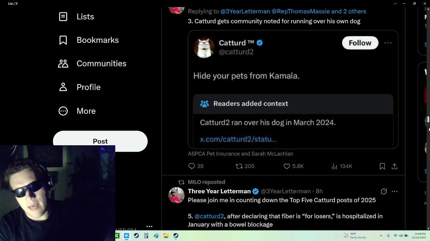Click the Grok icon on Three Year Letterman's post
430x241 pixels.
pos(384,191)
